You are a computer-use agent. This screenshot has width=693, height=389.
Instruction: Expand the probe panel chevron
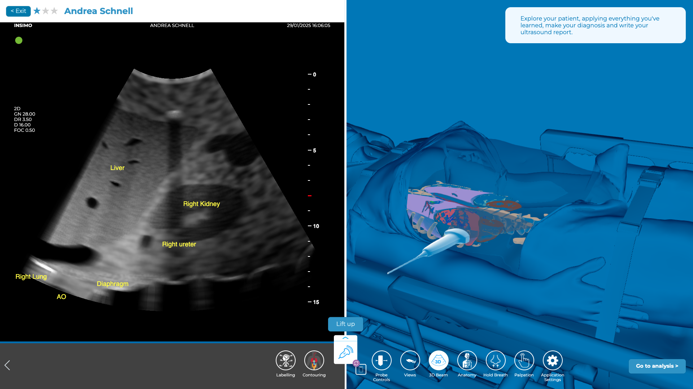pyautogui.click(x=345, y=338)
